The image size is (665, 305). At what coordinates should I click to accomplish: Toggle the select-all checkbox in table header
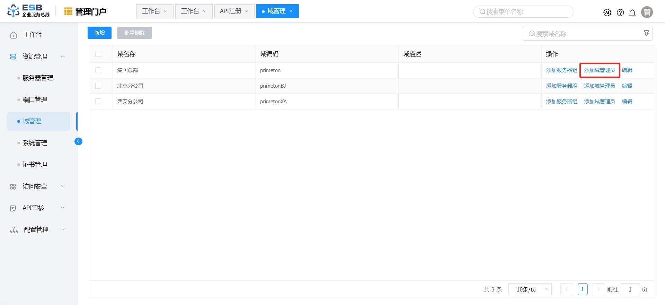[98, 54]
